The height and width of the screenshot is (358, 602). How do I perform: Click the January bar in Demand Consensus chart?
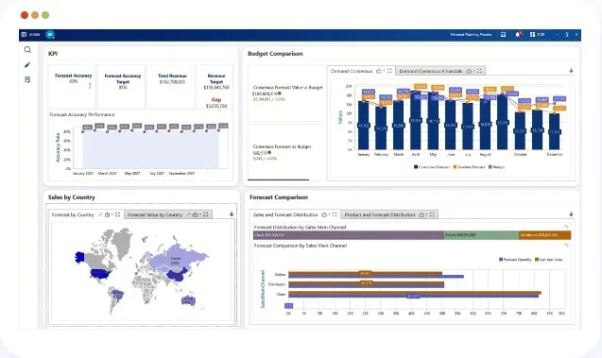(x=363, y=125)
